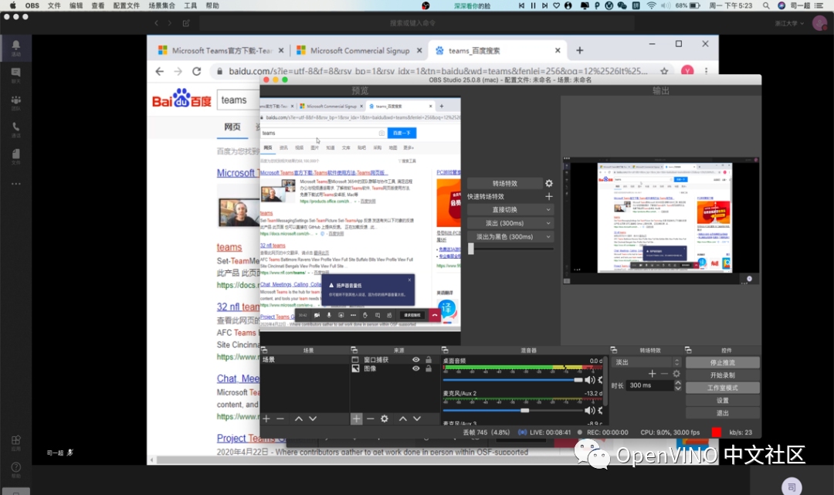Click the browser back arrow
This screenshot has width=834, height=495.
coord(160,71)
